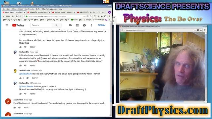
Task: Open the Pixels bookmark
Action: click(74, 20)
